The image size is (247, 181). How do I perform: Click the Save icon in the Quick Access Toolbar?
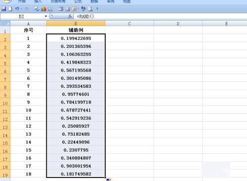[x=3, y=9]
